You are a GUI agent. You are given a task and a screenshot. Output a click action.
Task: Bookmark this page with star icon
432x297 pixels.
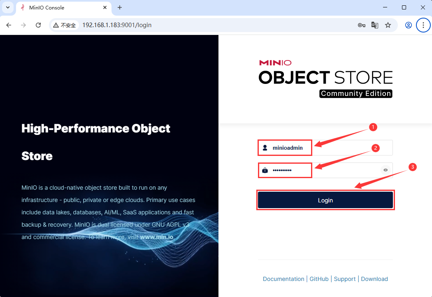coord(388,25)
